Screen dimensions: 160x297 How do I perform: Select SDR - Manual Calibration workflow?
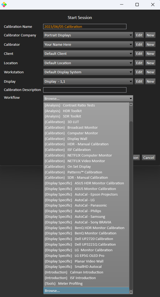click(86, 177)
